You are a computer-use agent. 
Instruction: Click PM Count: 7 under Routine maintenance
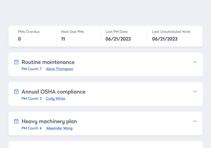point(31,69)
